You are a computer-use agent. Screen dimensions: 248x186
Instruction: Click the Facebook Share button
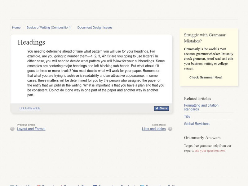click(162, 108)
